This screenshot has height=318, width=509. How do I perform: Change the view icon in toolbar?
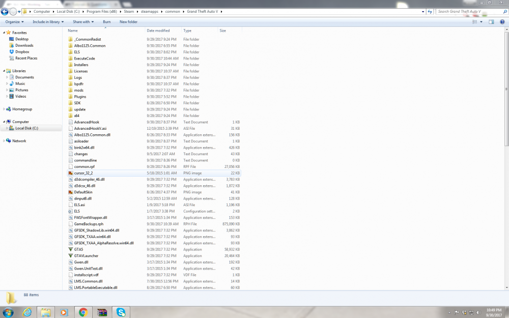coord(474,22)
